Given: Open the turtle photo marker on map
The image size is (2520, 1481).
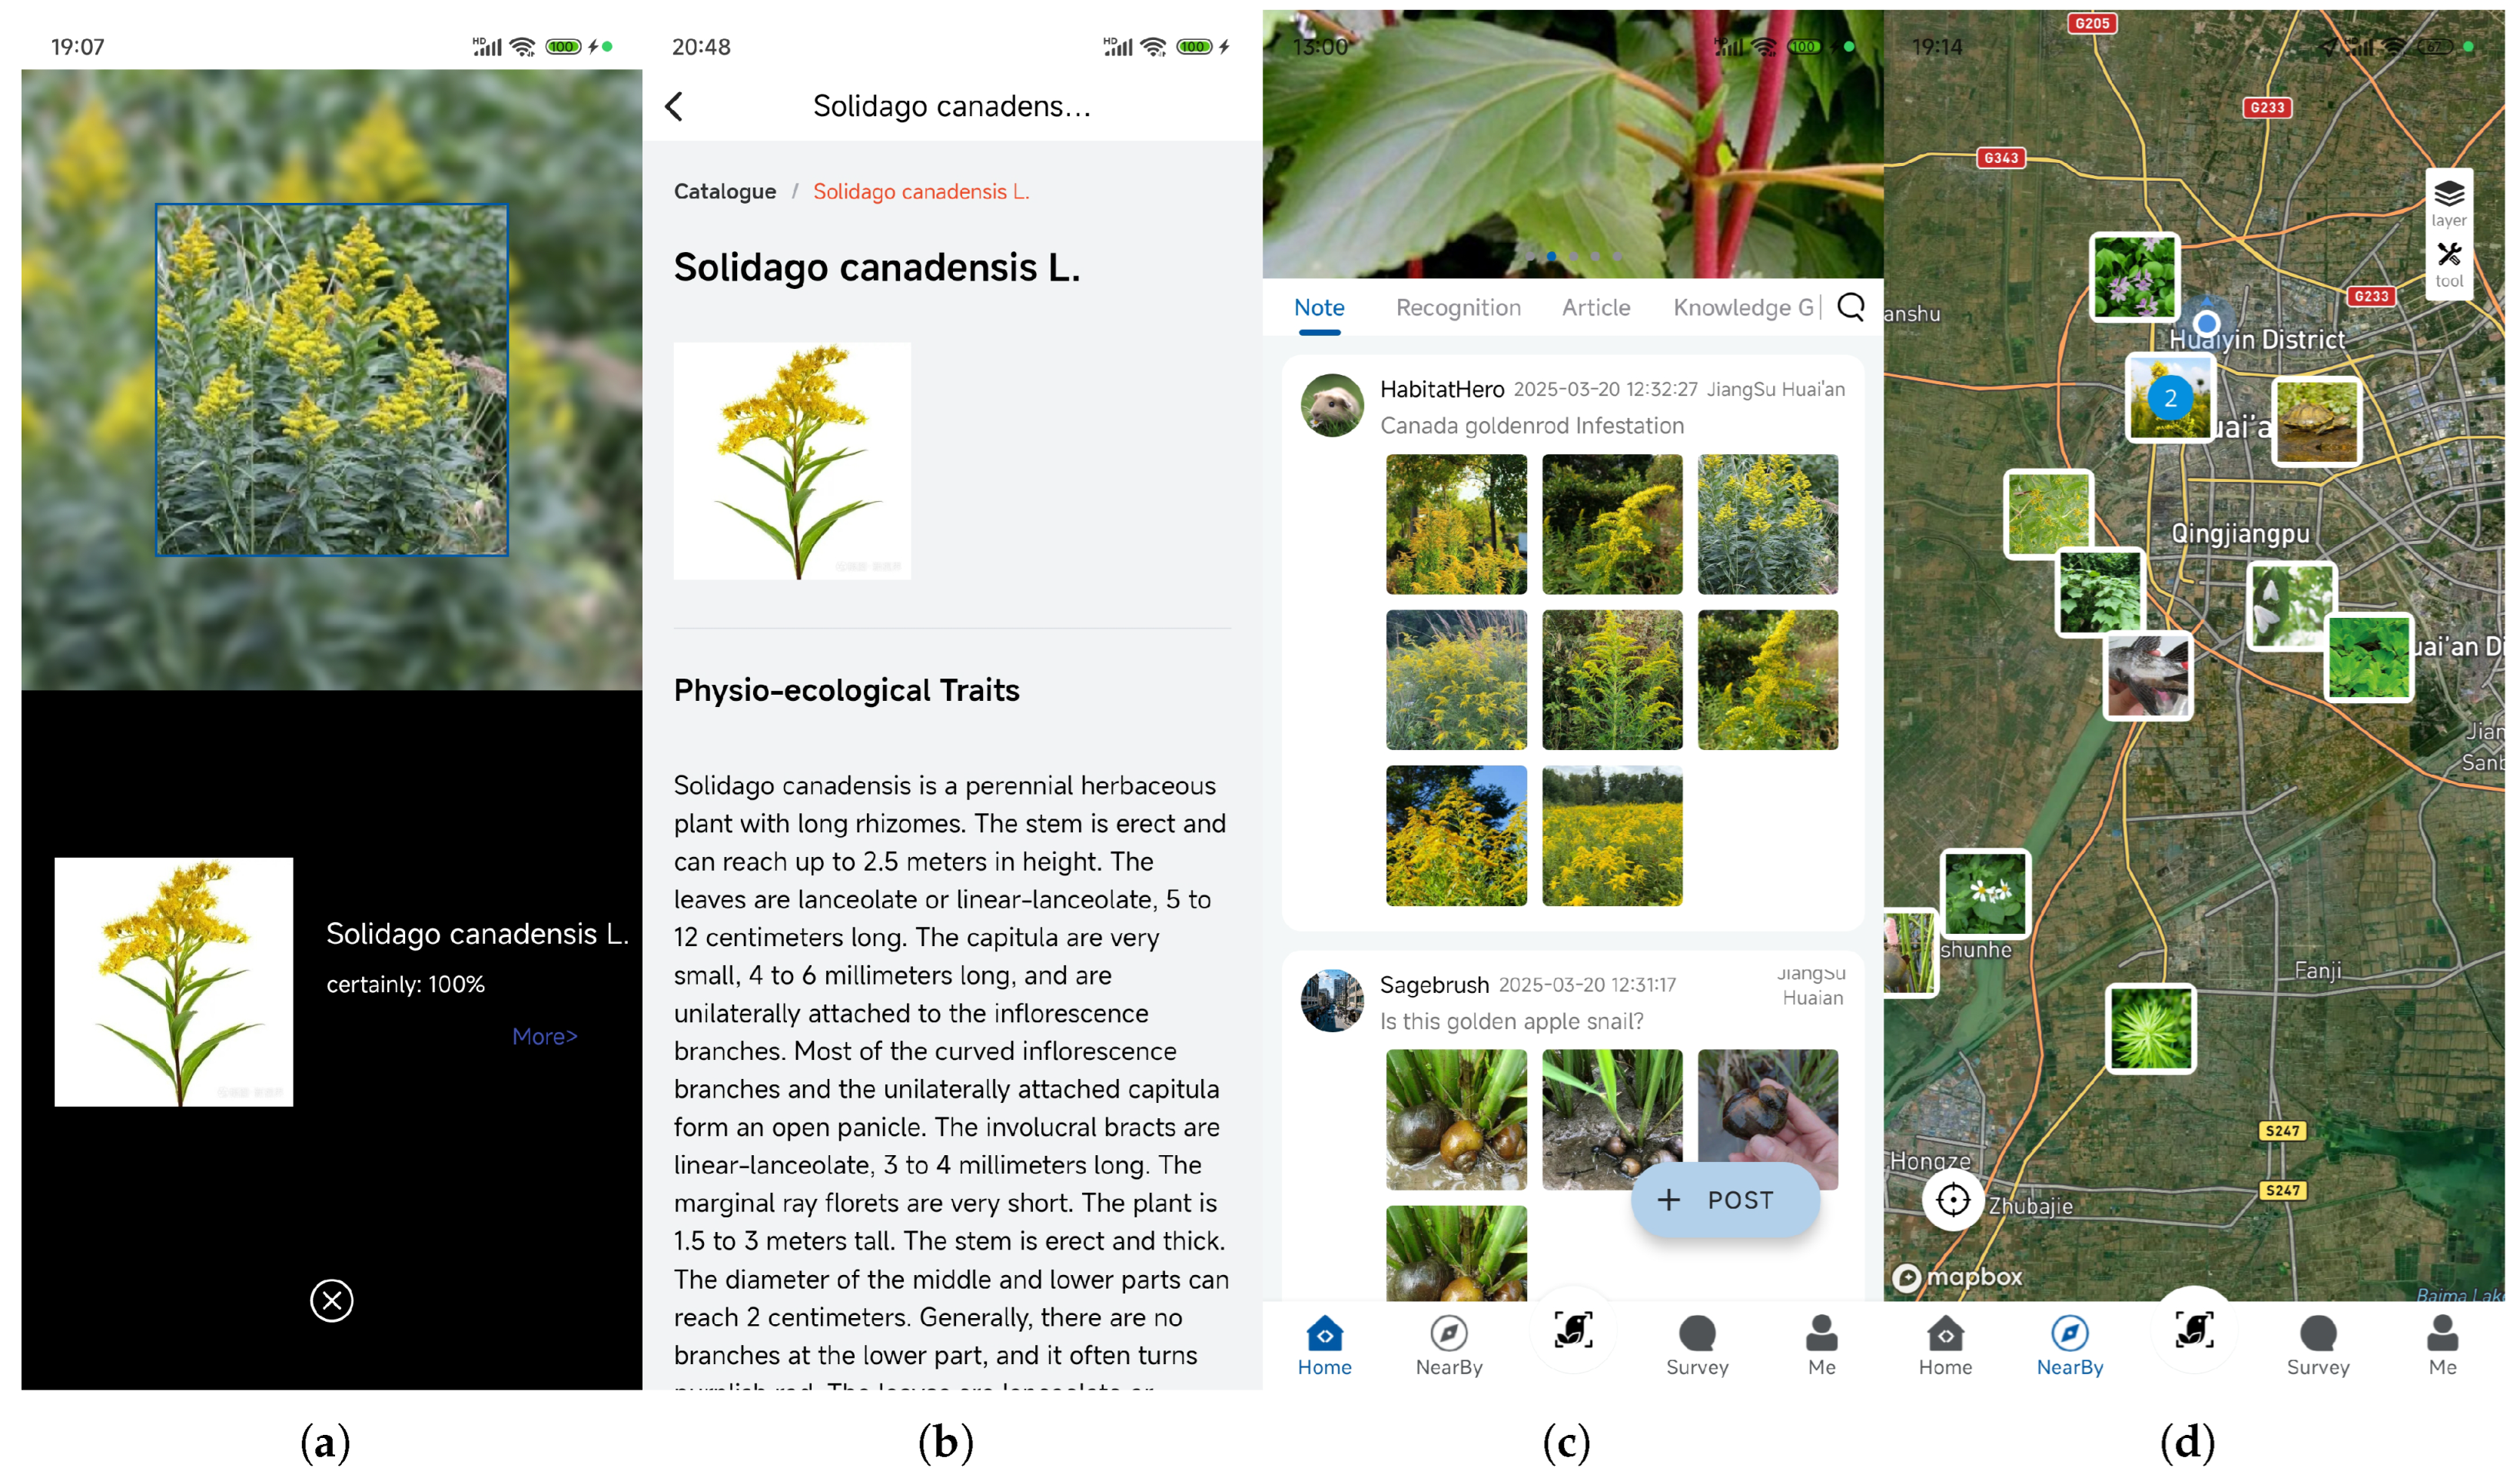Looking at the screenshot, I should coord(2317,421).
